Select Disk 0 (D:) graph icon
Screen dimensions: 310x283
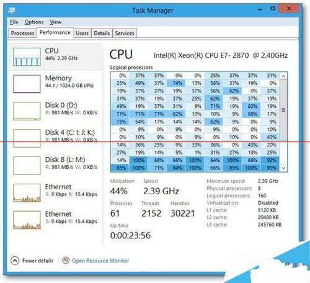point(27,111)
